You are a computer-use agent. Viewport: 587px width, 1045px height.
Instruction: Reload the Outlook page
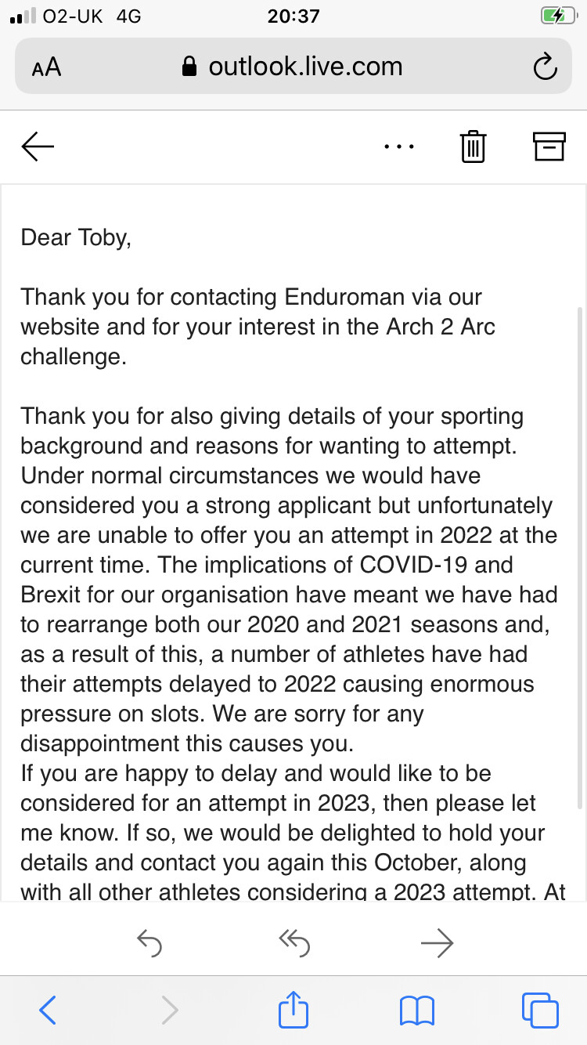[x=545, y=67]
